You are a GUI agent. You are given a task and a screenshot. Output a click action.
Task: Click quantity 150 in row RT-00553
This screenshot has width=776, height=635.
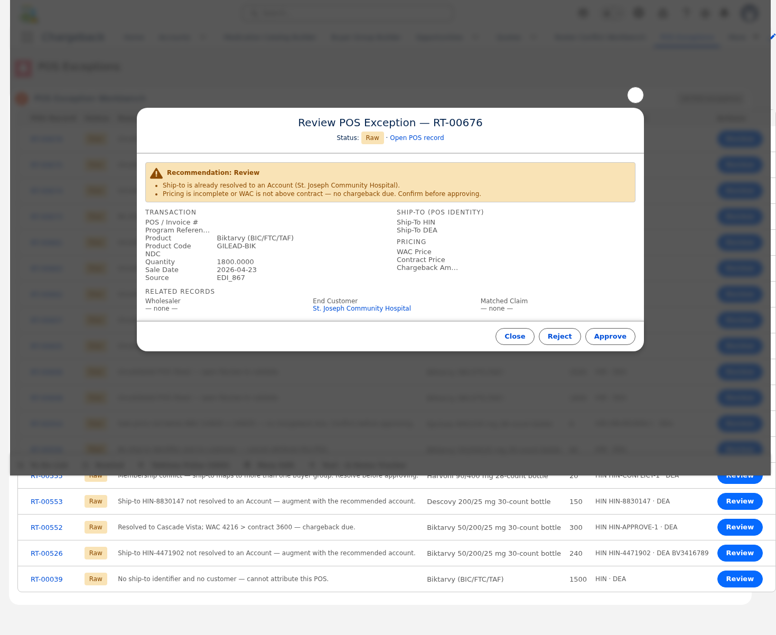pyautogui.click(x=576, y=501)
